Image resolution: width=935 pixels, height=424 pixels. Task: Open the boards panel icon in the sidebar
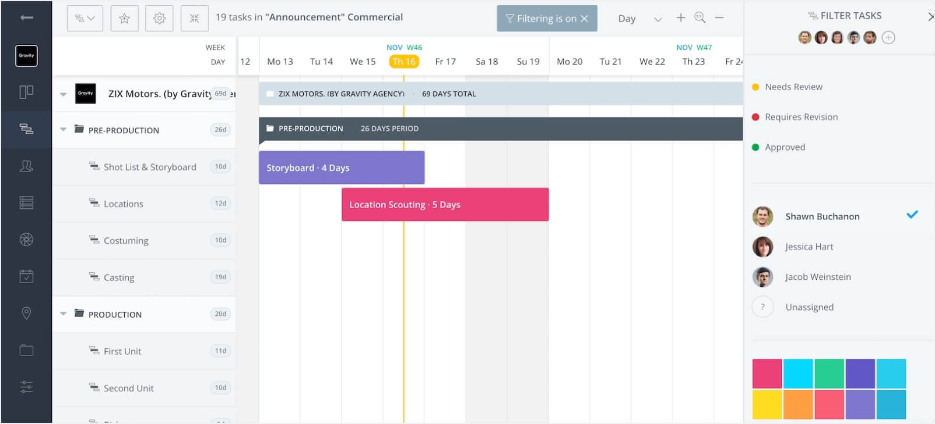point(26,92)
